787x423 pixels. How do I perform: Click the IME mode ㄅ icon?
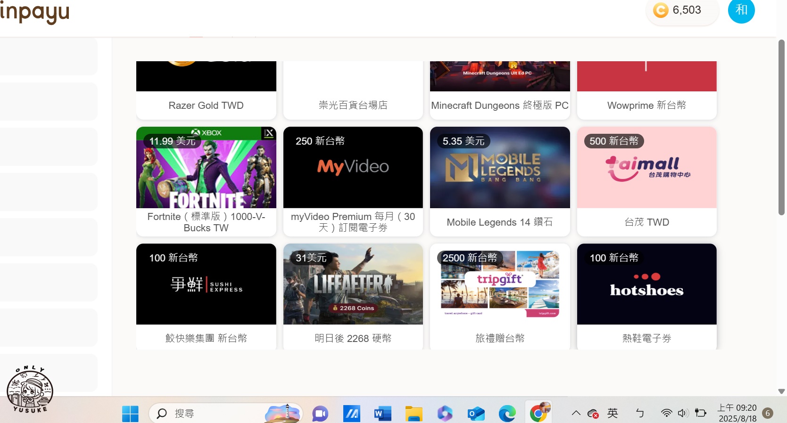pos(639,413)
